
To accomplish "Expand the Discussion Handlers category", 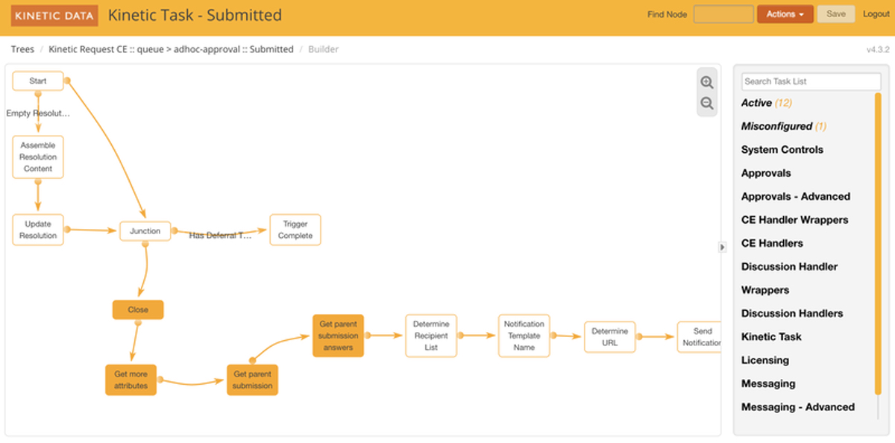I will point(792,313).
